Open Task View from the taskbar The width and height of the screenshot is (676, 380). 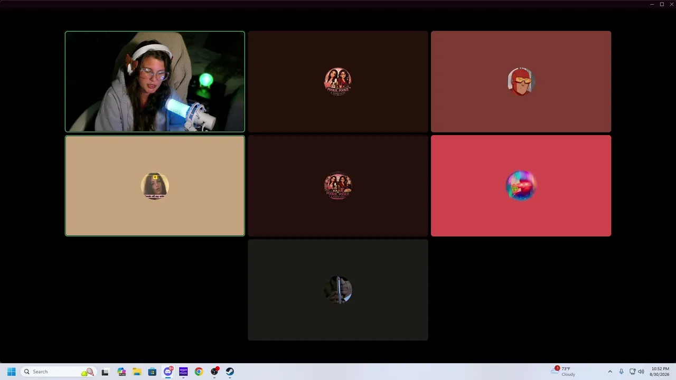click(x=105, y=372)
